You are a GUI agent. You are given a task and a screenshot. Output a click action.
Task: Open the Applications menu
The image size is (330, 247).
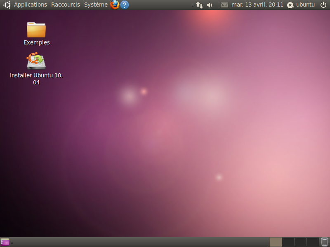tap(31, 5)
